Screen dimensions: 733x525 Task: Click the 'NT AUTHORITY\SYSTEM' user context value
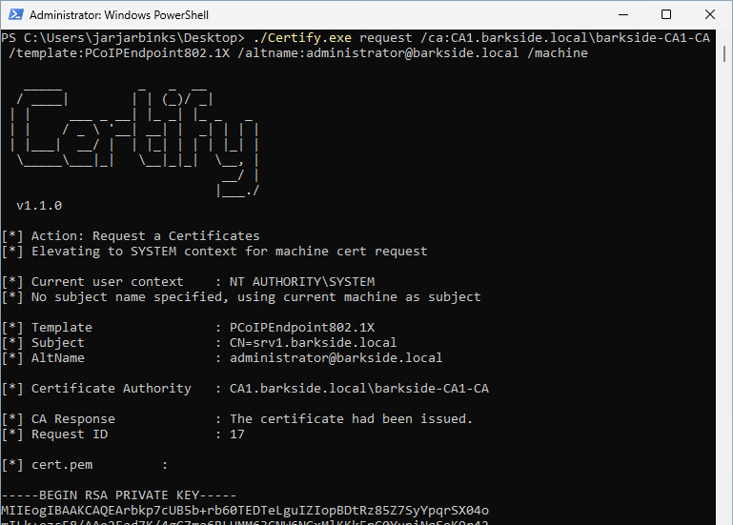pos(302,281)
